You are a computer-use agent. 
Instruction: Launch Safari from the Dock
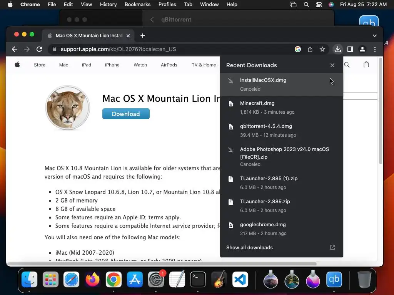point(71,279)
